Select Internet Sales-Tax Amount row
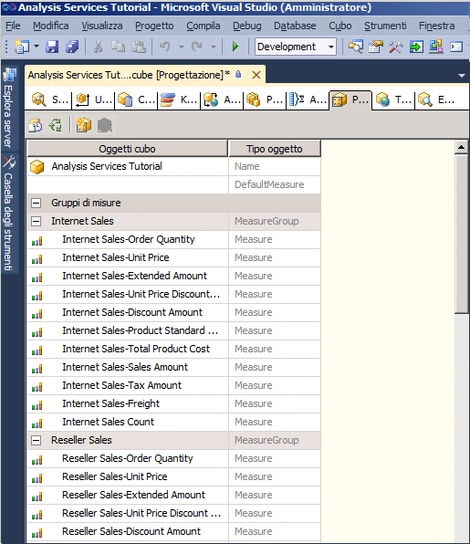This screenshot has height=544, width=470. point(173,385)
